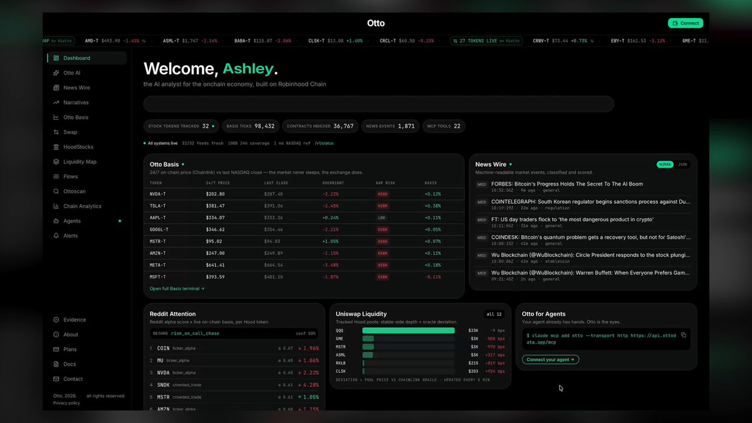Follow the /v1/status link

(324, 144)
